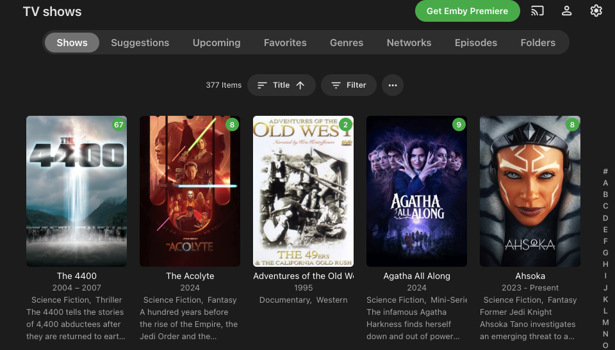
Task: Open the Title sort order dropdown
Action: click(281, 85)
